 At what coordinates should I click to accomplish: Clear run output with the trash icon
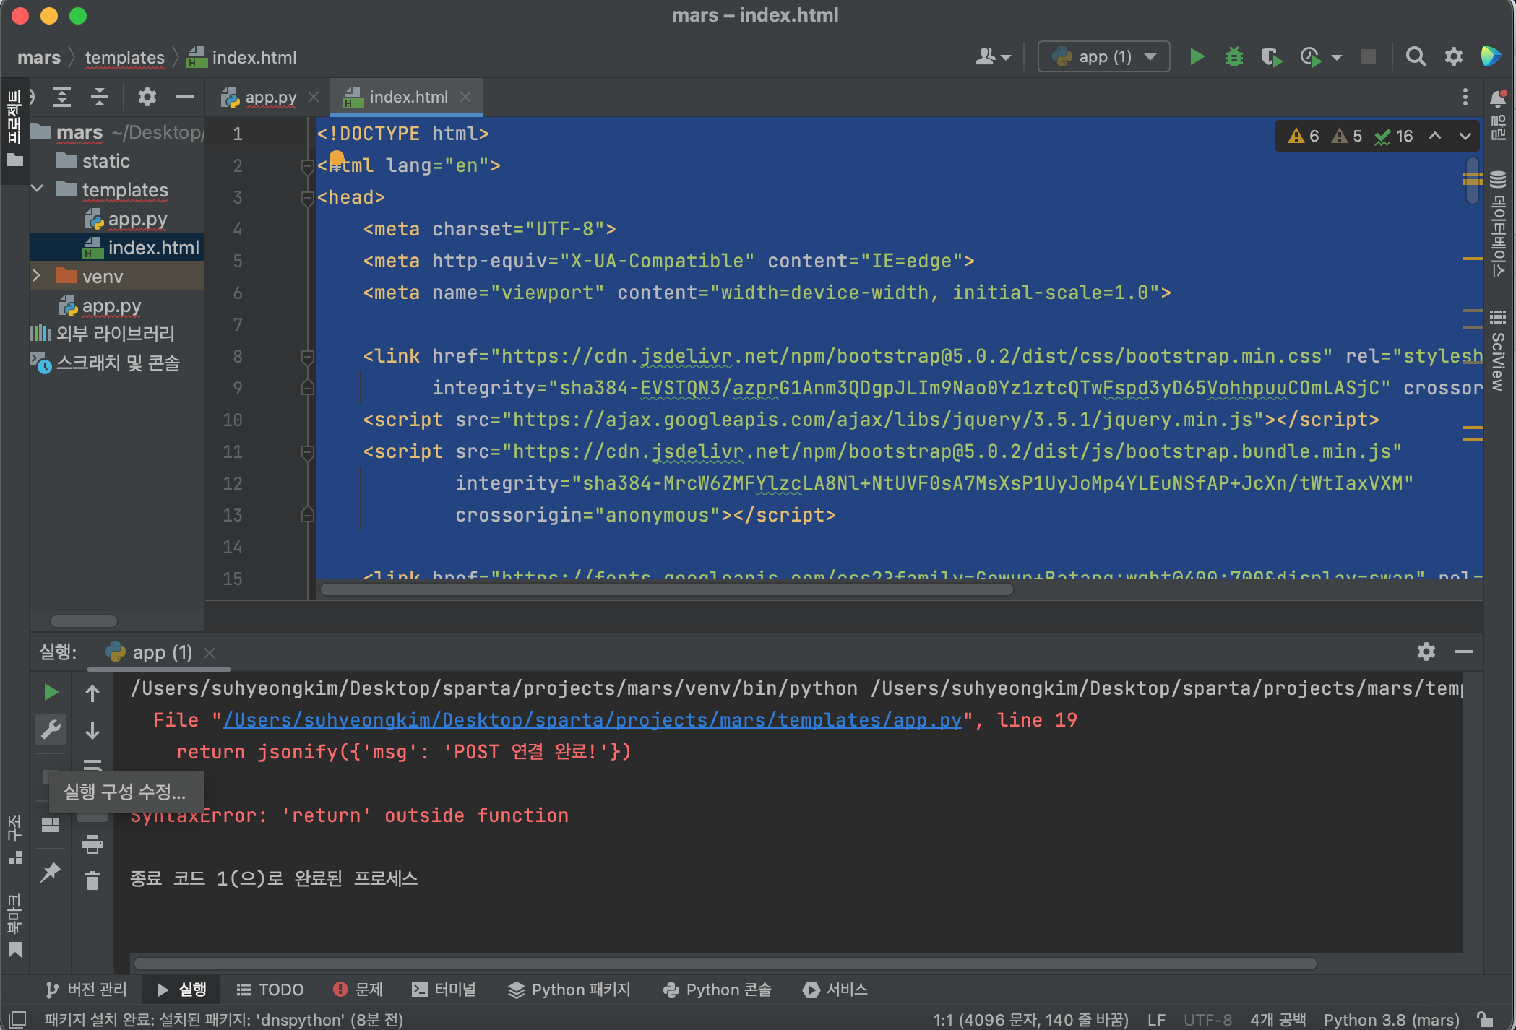coord(92,880)
